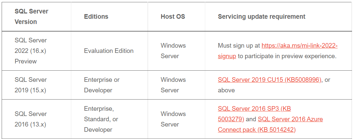
Task: Click the Host OS column header
Action: pos(173,17)
